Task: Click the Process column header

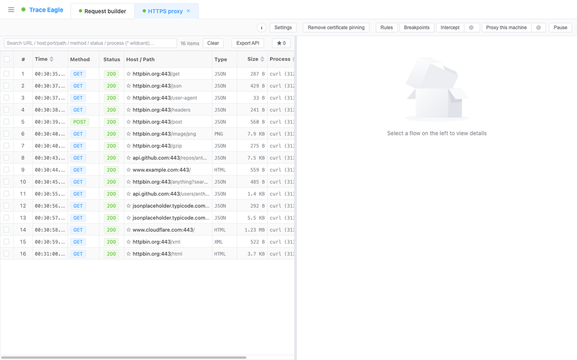Action: point(280,59)
